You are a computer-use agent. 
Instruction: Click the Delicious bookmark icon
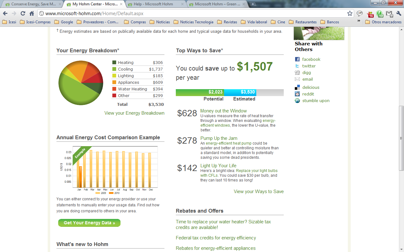[x=297, y=87]
